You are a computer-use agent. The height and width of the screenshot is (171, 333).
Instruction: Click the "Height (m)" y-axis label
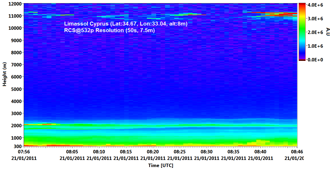[x=4, y=74]
